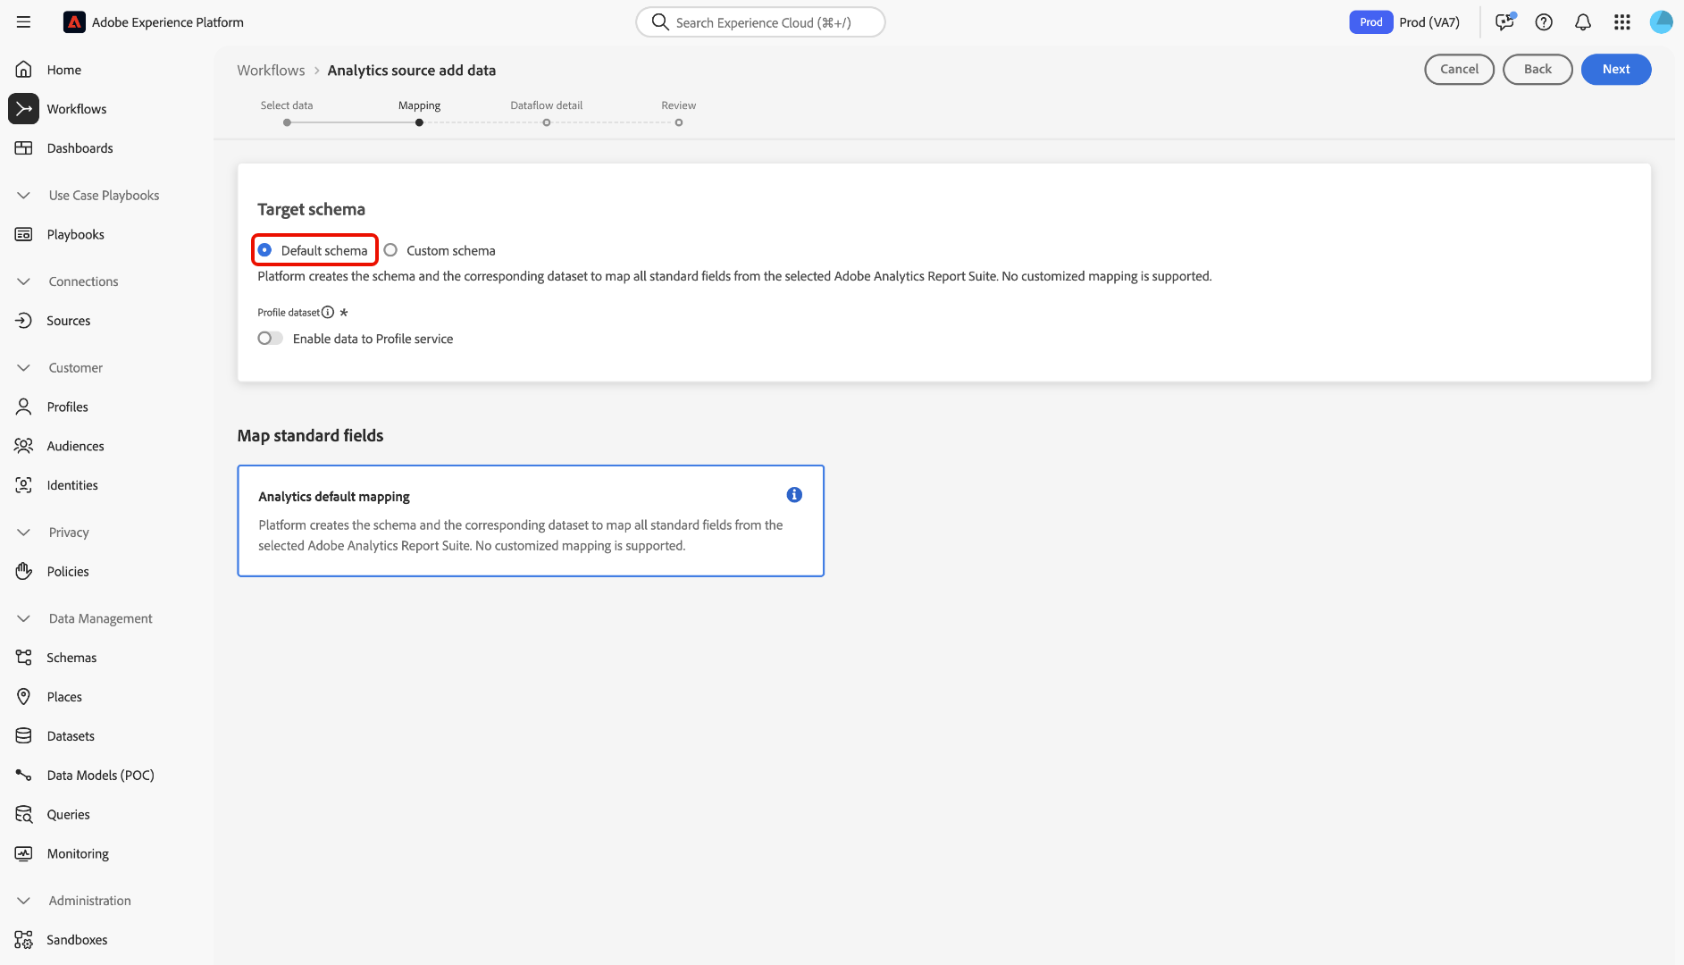The image size is (1684, 965).
Task: Open Audiences in the sidebar
Action: 76,446
